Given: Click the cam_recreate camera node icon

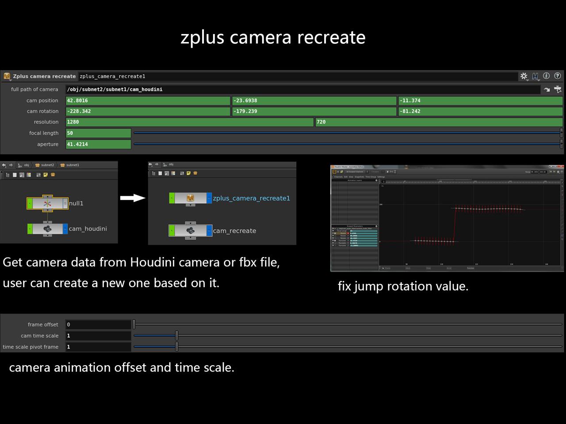Looking at the screenshot, I should coord(191,231).
